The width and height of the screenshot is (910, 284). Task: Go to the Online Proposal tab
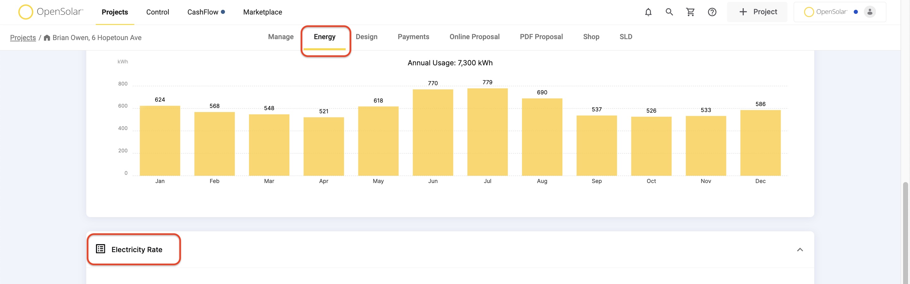[x=474, y=37]
